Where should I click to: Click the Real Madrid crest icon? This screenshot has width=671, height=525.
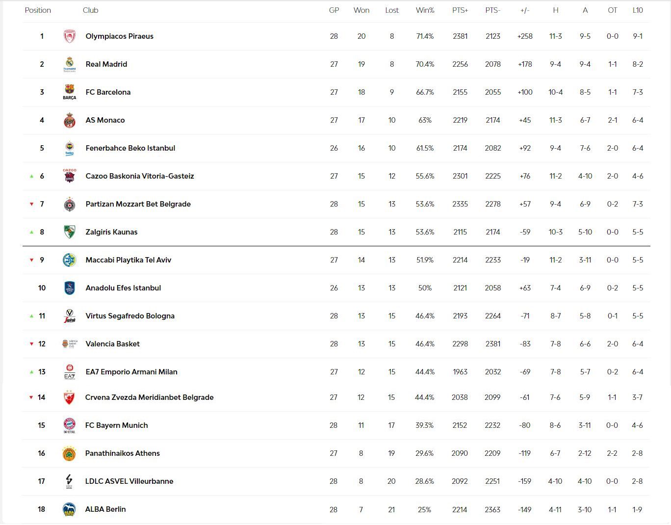(70, 64)
